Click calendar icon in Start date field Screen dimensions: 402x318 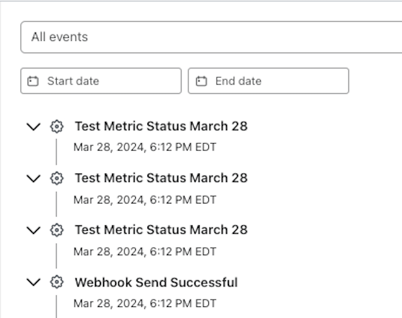tap(33, 81)
